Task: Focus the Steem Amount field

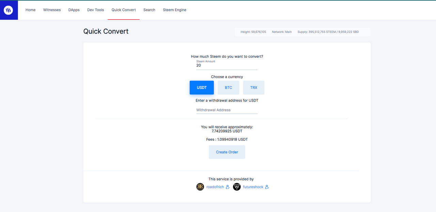Action: point(227,65)
